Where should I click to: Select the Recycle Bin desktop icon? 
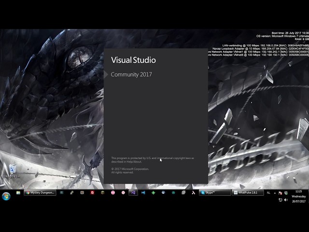click(13, 171)
